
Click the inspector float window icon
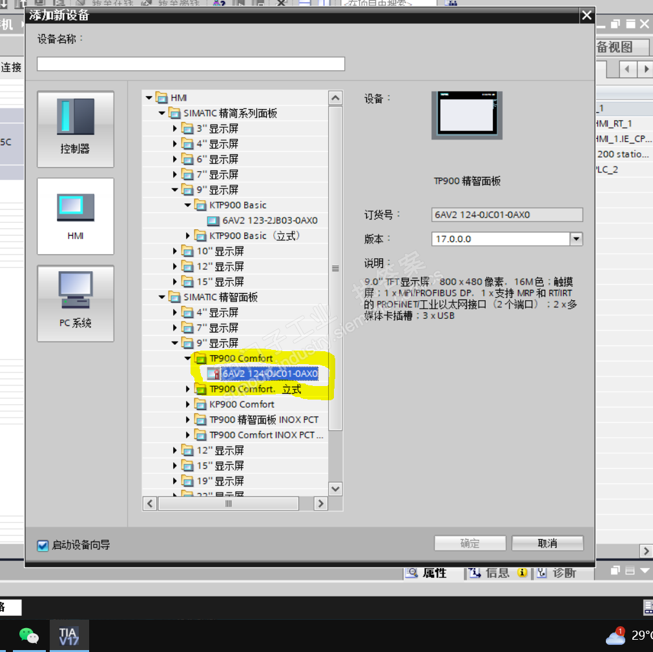click(x=616, y=571)
